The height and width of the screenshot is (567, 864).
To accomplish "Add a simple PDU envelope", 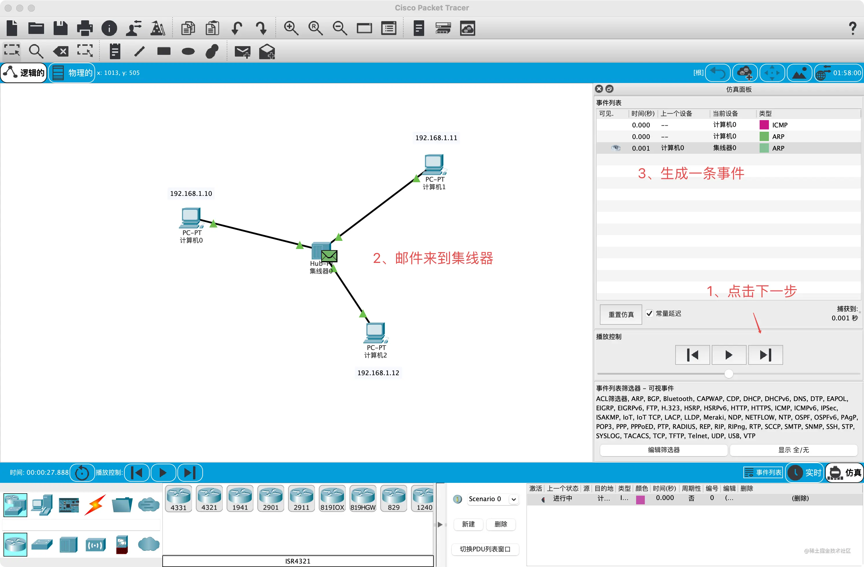I will coord(242,52).
